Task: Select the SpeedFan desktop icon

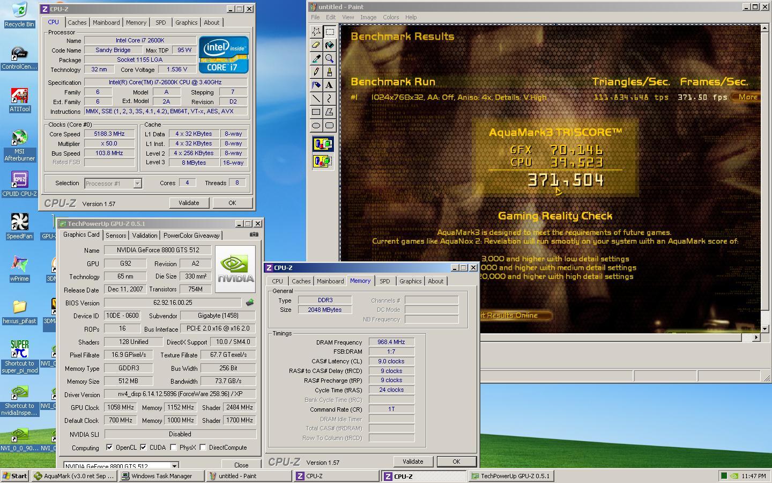Action: coord(19,226)
